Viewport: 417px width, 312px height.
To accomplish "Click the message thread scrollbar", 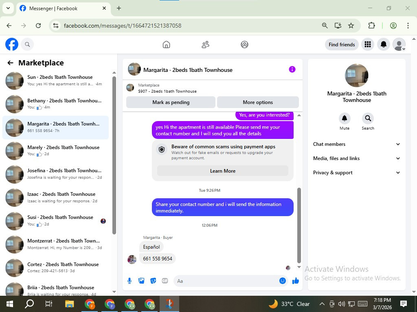I will [x=299, y=225].
